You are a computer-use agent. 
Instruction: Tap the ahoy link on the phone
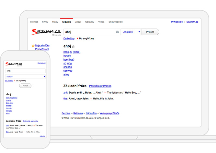(x=8, y=113)
